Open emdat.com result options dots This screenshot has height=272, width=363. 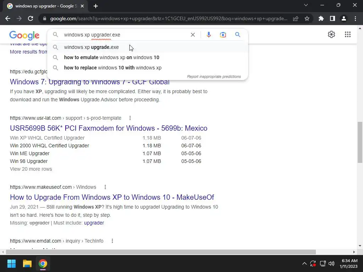pyautogui.click(x=112, y=241)
